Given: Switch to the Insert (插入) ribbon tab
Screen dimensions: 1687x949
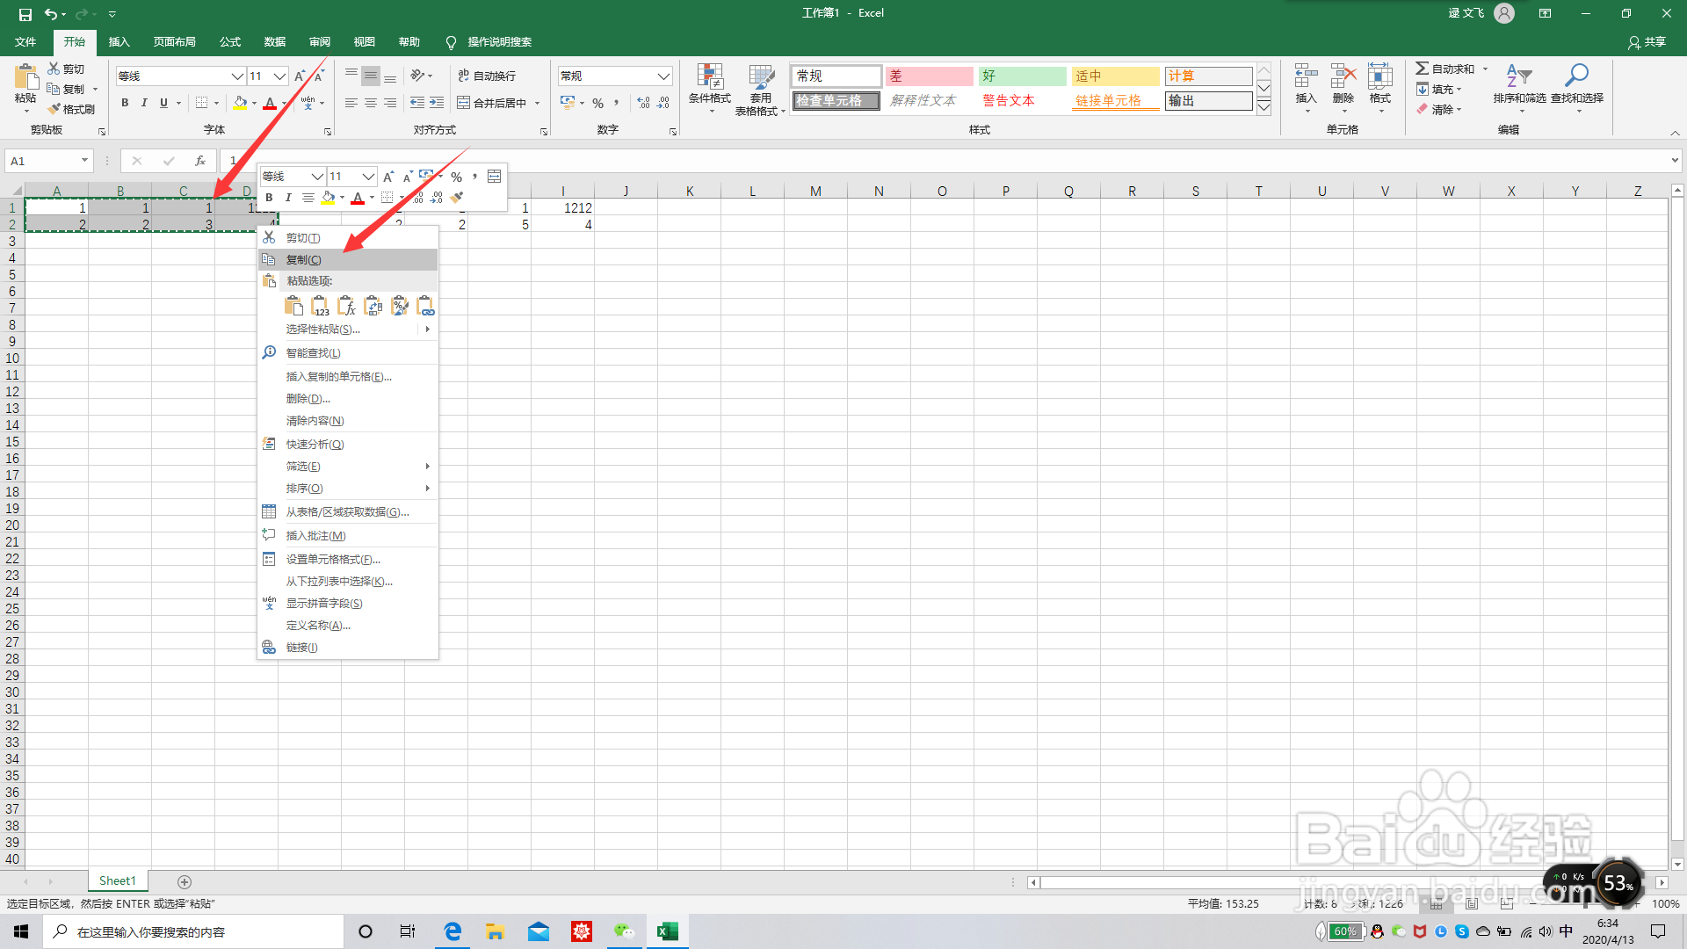Looking at the screenshot, I should (119, 42).
